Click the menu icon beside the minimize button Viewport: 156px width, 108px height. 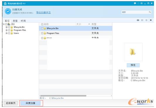click(141, 3)
